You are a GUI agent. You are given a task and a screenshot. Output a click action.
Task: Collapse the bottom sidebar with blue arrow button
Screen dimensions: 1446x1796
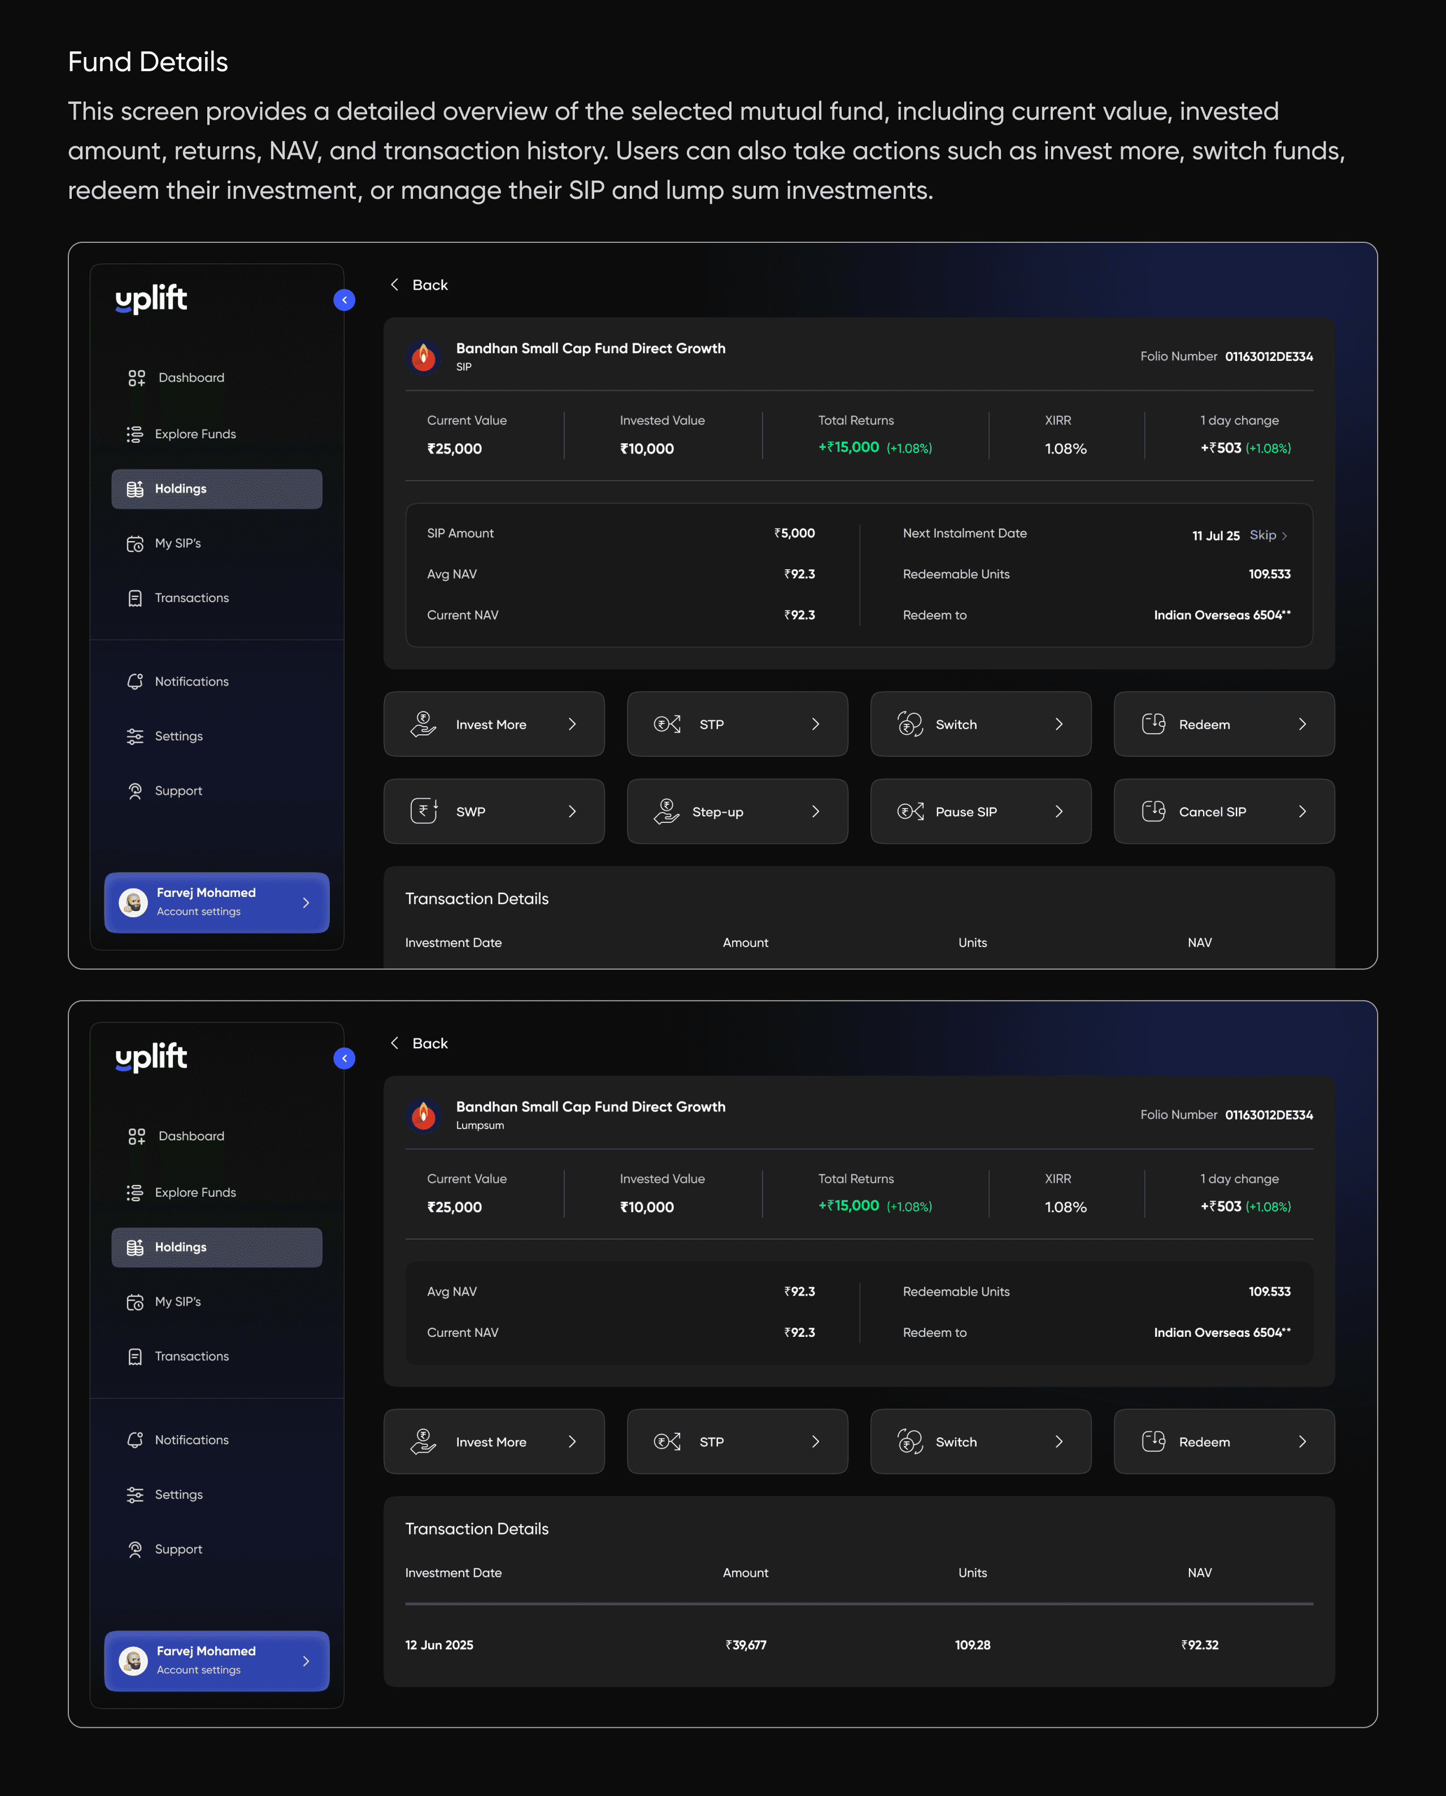(344, 1058)
